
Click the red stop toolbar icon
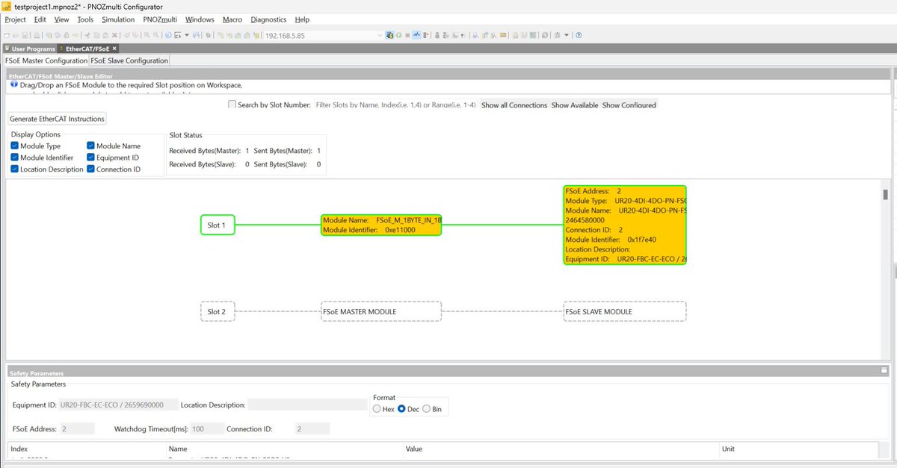(x=407, y=35)
